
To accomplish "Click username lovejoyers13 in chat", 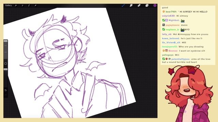I will point(170,47).
